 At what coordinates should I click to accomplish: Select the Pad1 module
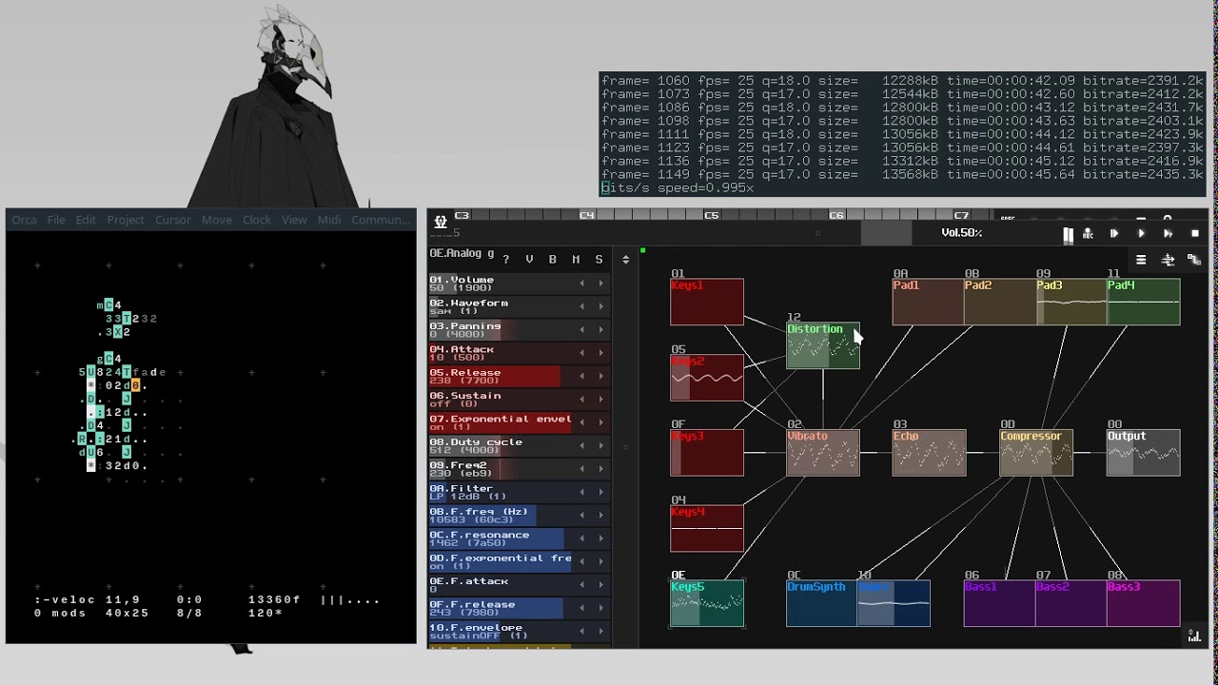point(928,302)
